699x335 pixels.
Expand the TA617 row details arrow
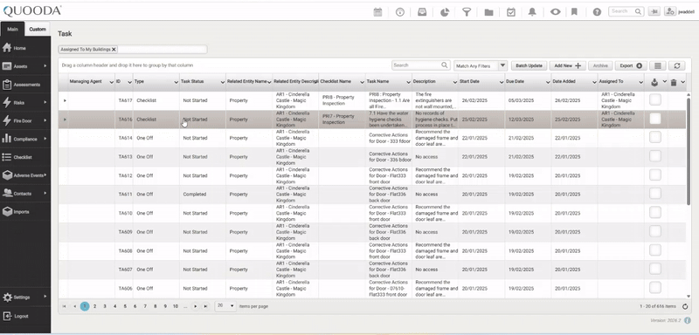[65, 100]
